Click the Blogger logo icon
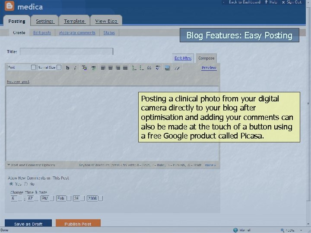The image size is (311, 233). click(x=10, y=6)
